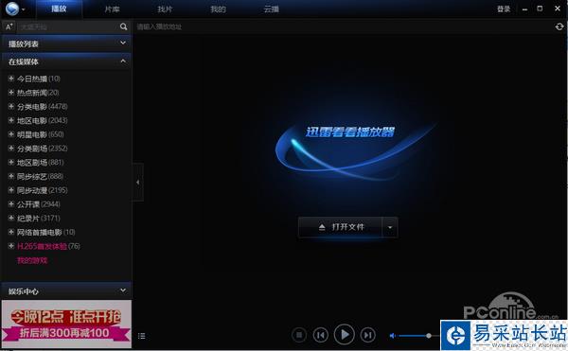This screenshot has height=351, width=568.
Task: Collapse the 在线媒体 section chevron
Action: coord(123,61)
